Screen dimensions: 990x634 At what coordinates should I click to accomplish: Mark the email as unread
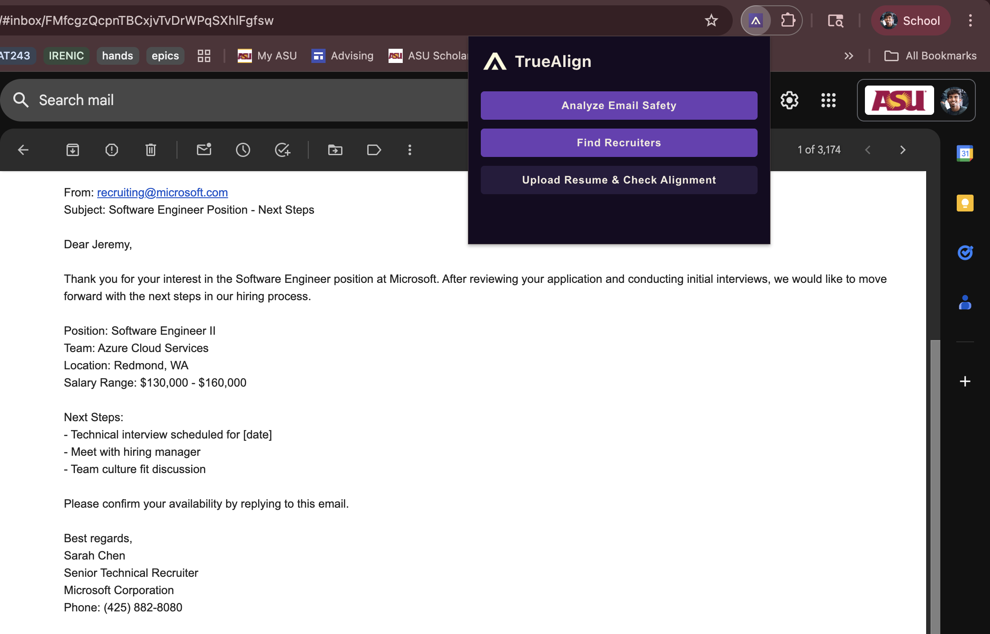tap(204, 150)
